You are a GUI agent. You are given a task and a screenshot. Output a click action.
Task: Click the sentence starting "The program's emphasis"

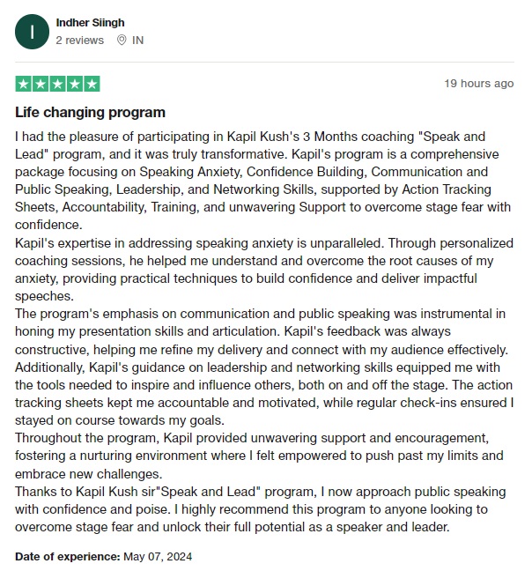click(x=255, y=322)
